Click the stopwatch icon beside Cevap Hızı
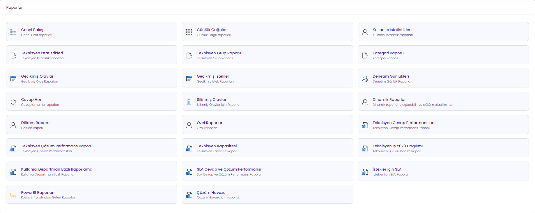Viewport: 535px width, 213px height. click(x=13, y=102)
